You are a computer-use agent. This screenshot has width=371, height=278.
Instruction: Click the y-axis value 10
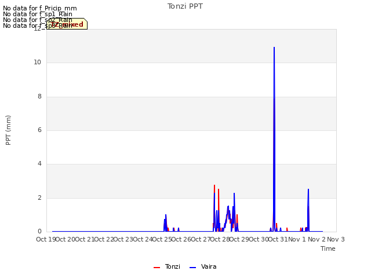pyautogui.click(x=37, y=63)
